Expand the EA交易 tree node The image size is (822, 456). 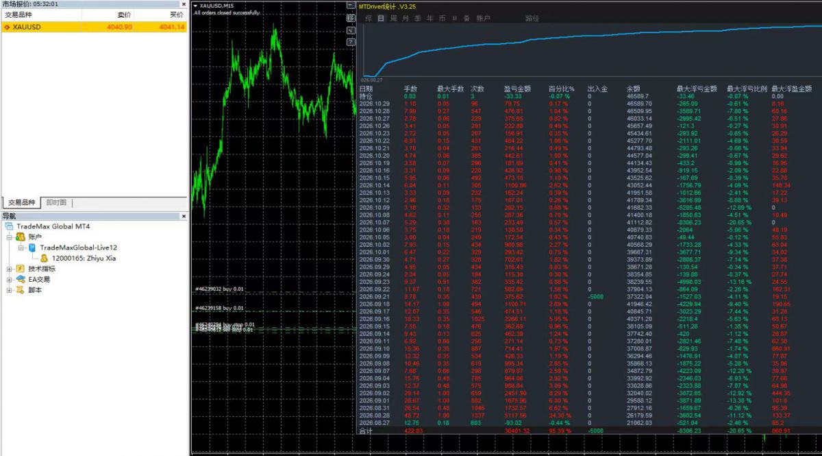[9, 279]
